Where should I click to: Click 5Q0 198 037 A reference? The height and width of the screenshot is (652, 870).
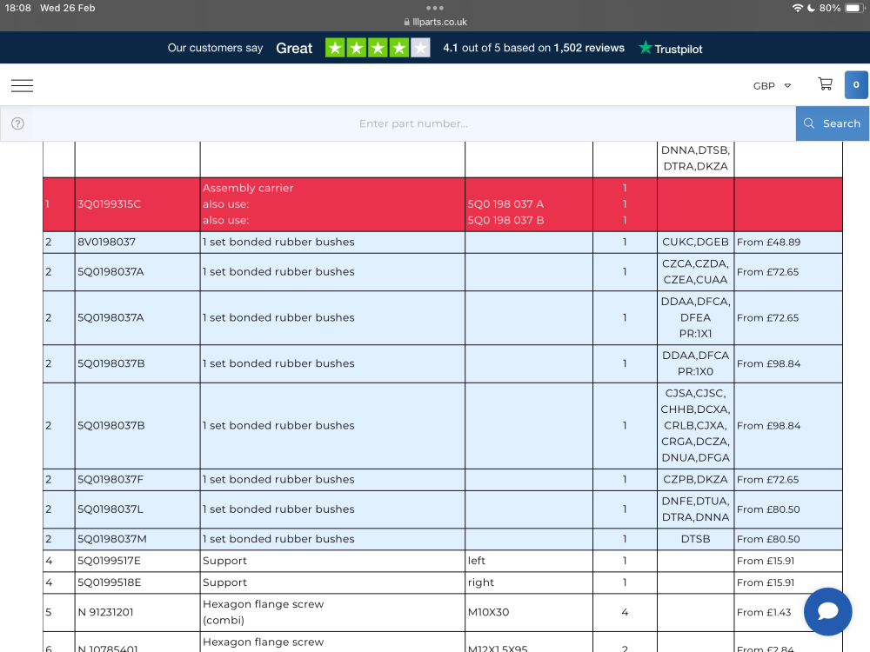click(505, 204)
